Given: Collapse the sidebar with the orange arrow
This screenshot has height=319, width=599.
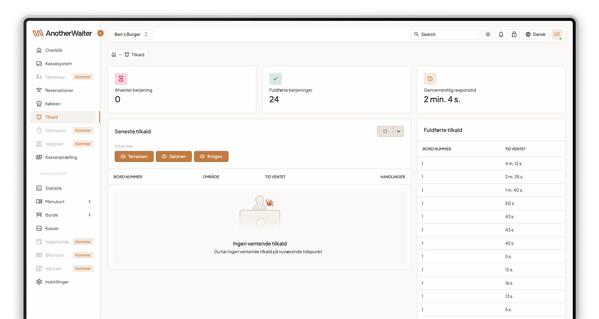Looking at the screenshot, I should click(100, 33).
